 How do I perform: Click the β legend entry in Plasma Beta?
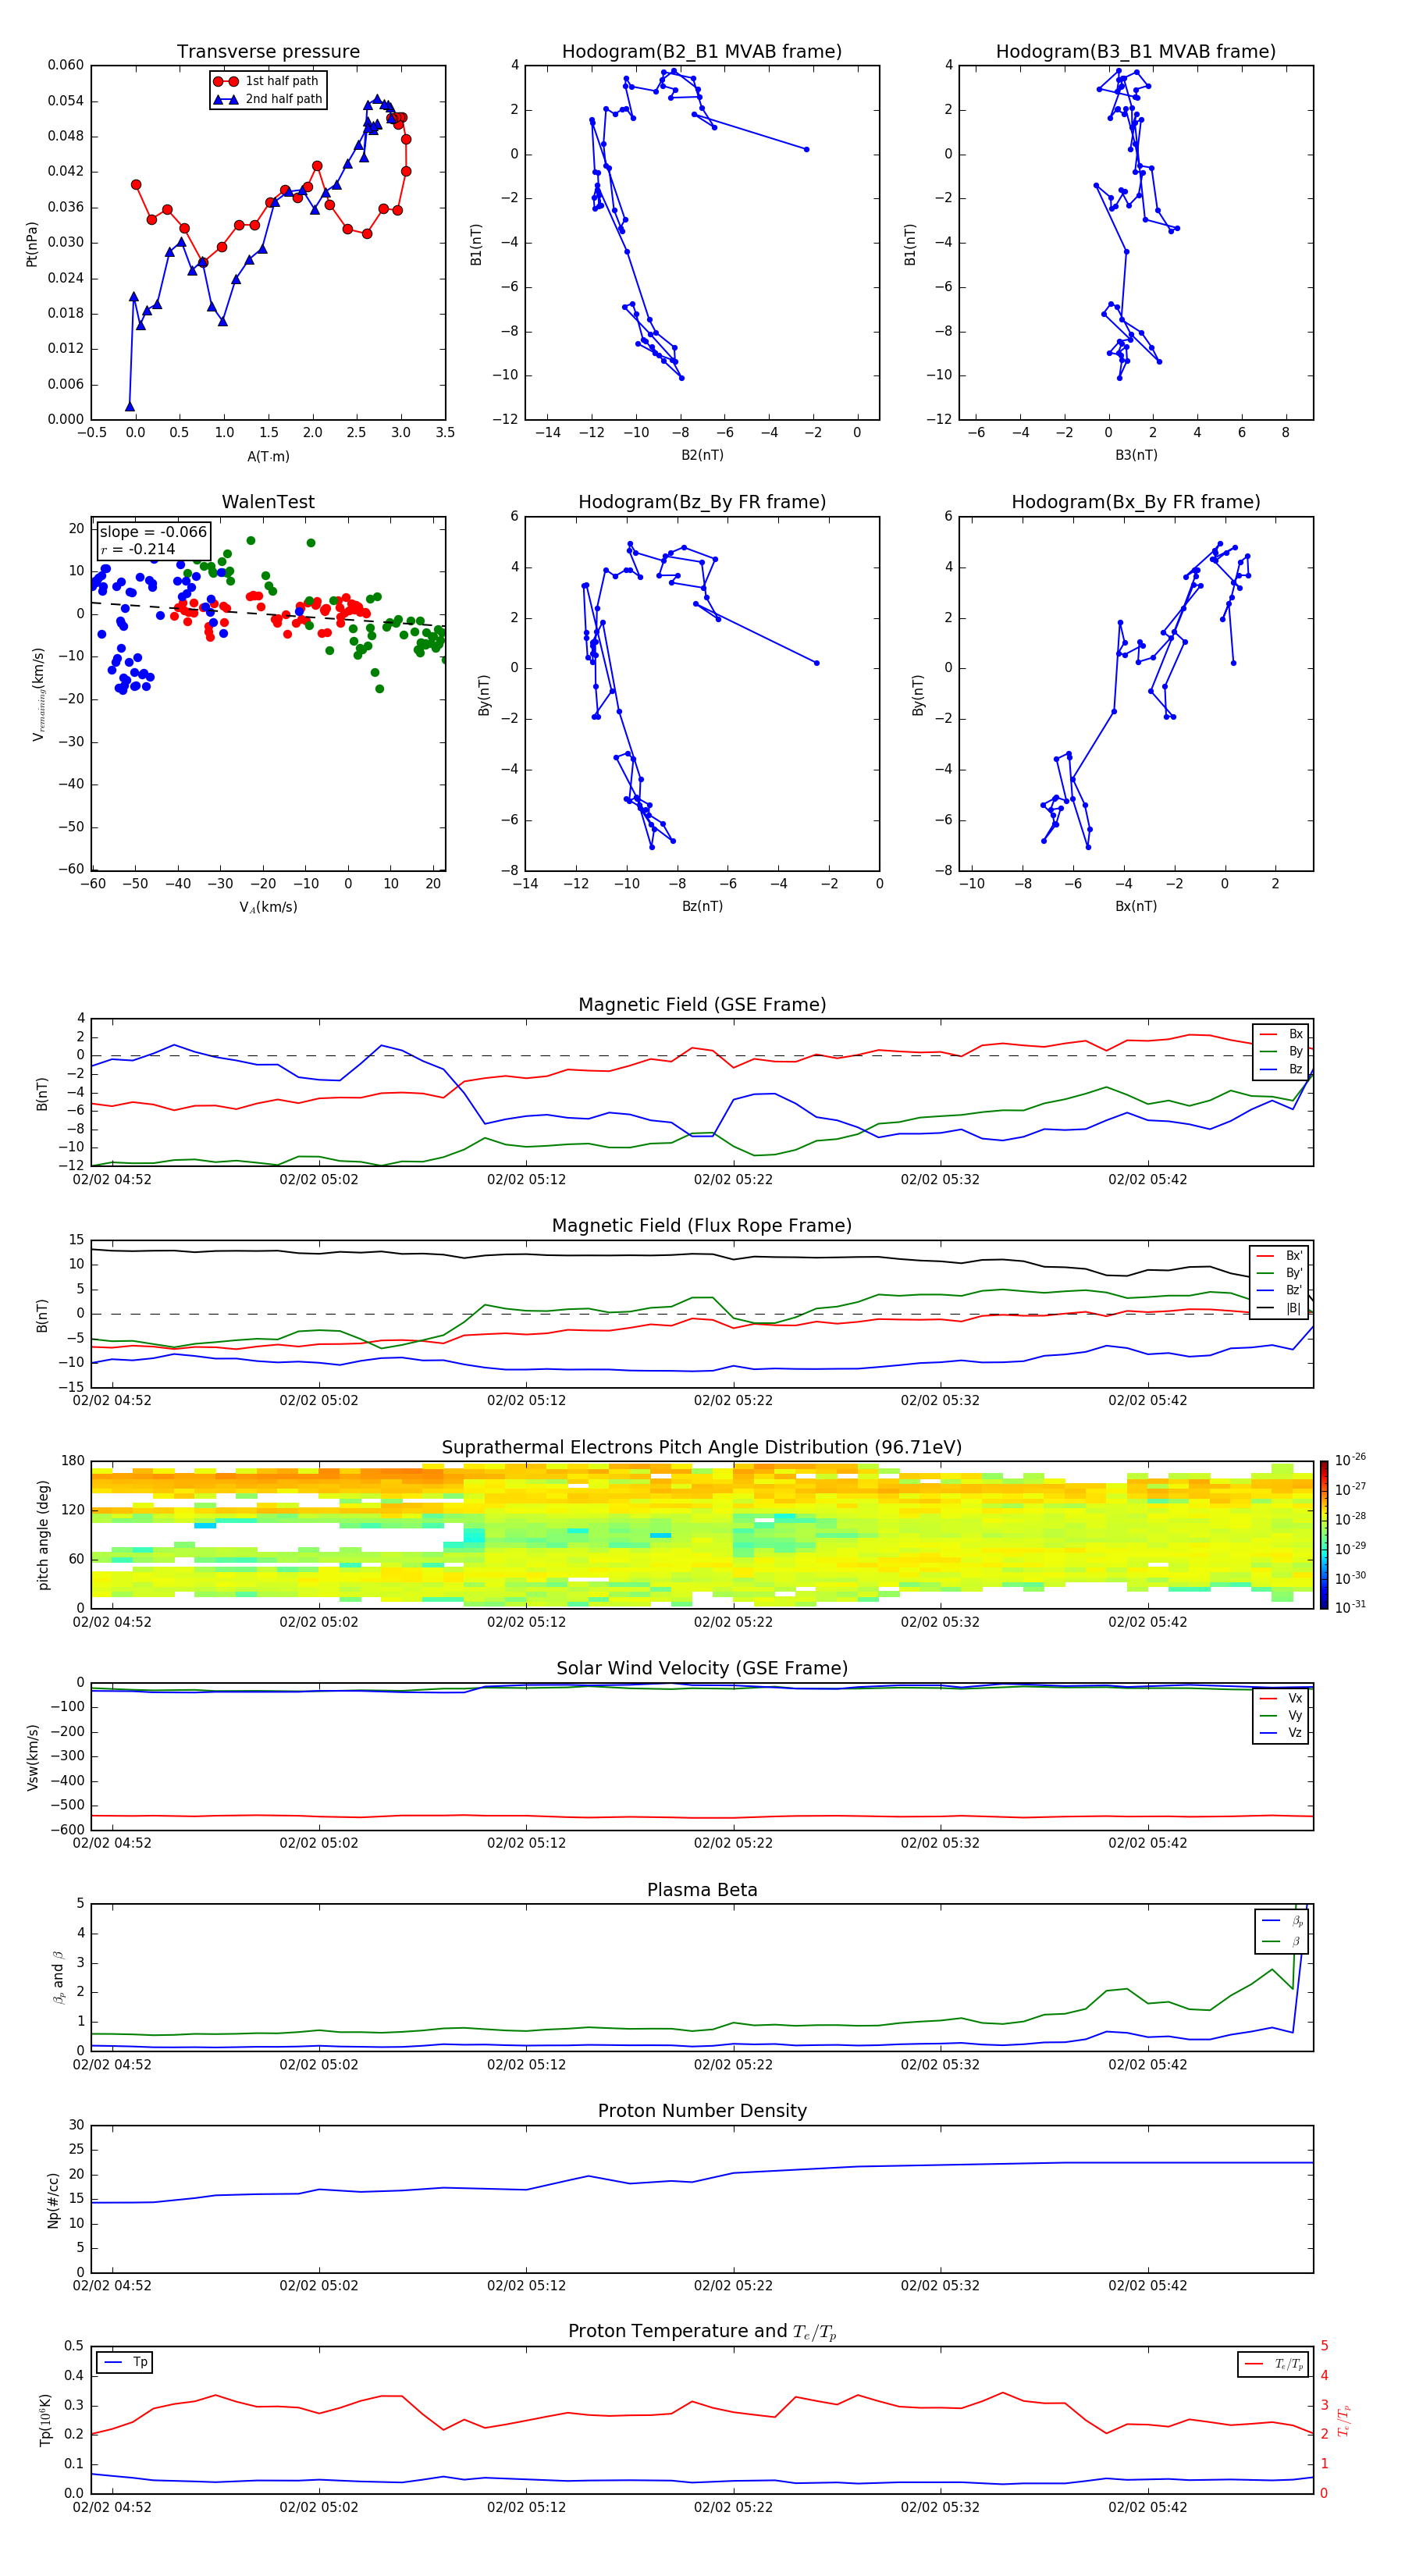click(1296, 1942)
